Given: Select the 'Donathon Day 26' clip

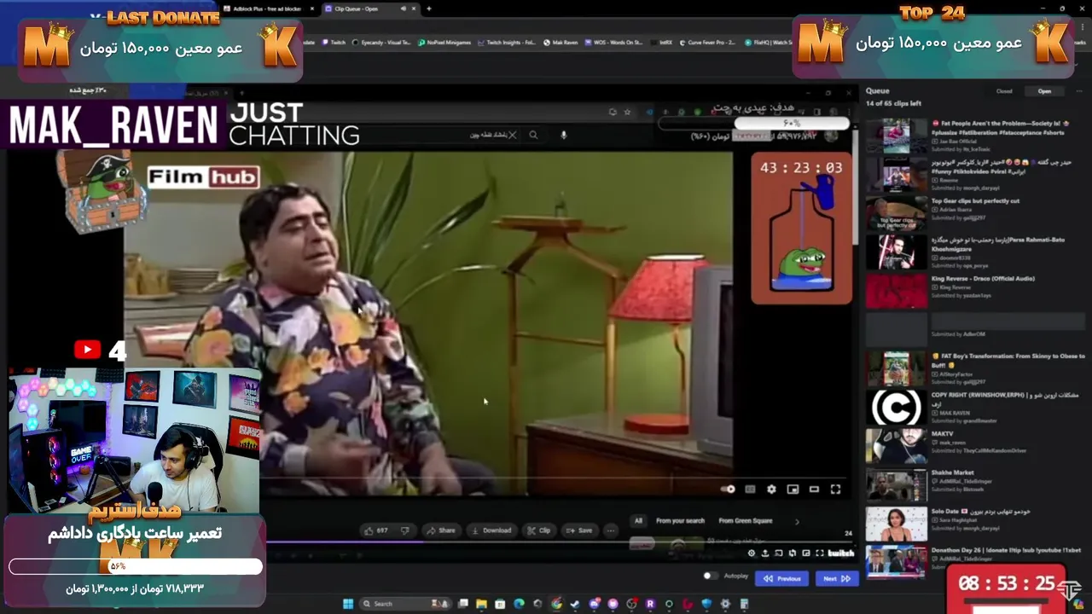Looking at the screenshot, I should tap(976, 562).
